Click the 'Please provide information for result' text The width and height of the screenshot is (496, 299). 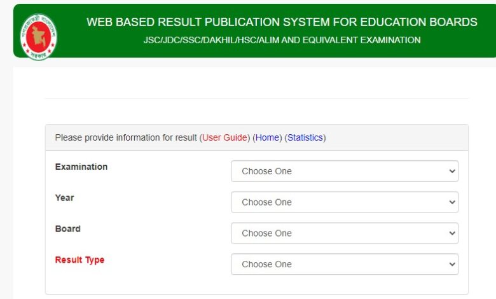[x=126, y=137]
